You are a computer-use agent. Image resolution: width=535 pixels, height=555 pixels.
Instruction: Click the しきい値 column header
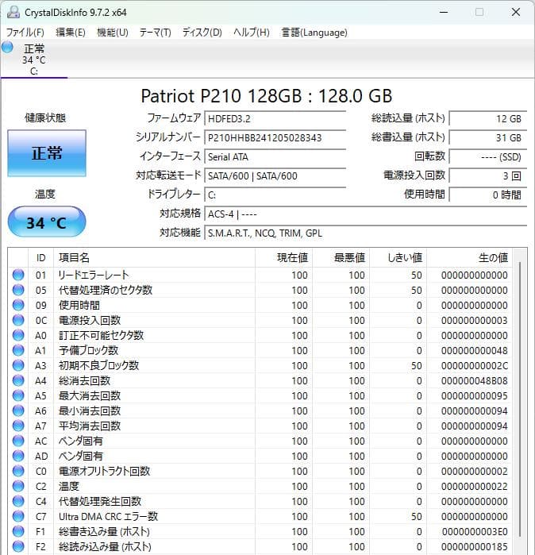[398, 258]
